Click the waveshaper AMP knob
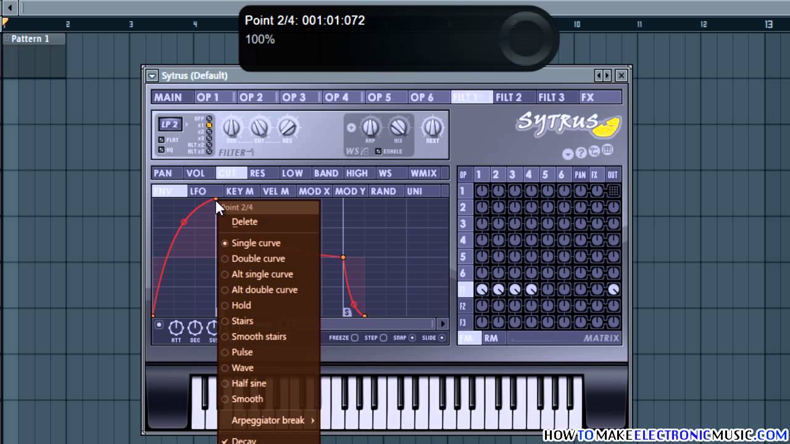The height and width of the screenshot is (444, 790). click(x=370, y=128)
